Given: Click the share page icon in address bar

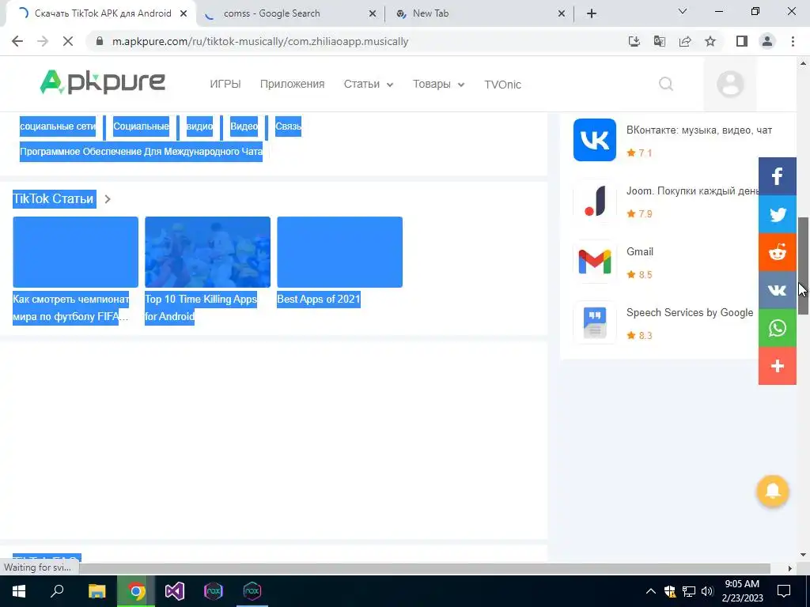Looking at the screenshot, I should [x=685, y=41].
